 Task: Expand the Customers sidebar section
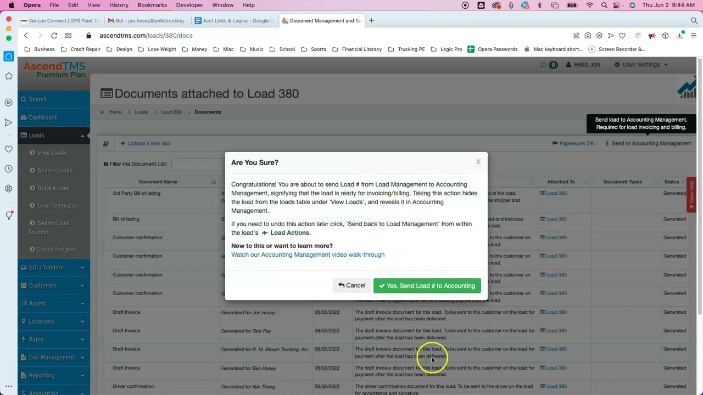(54, 286)
